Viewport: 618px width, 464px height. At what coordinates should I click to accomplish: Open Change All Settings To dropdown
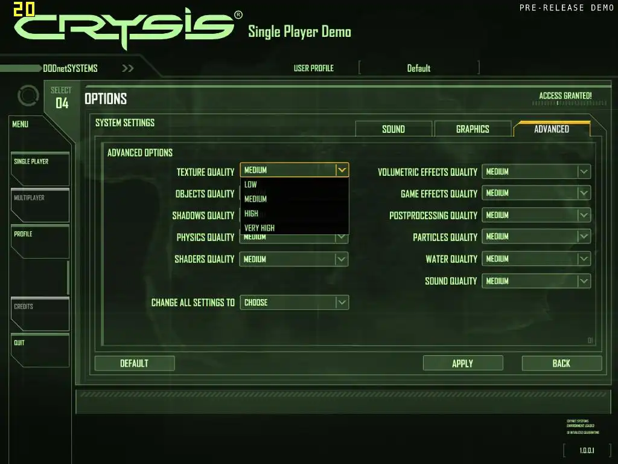(x=294, y=303)
